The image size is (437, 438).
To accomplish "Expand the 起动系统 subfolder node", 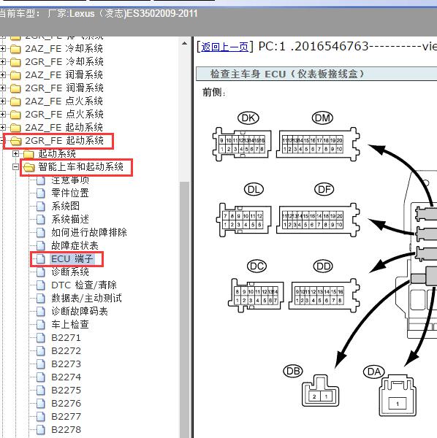I will (15, 153).
